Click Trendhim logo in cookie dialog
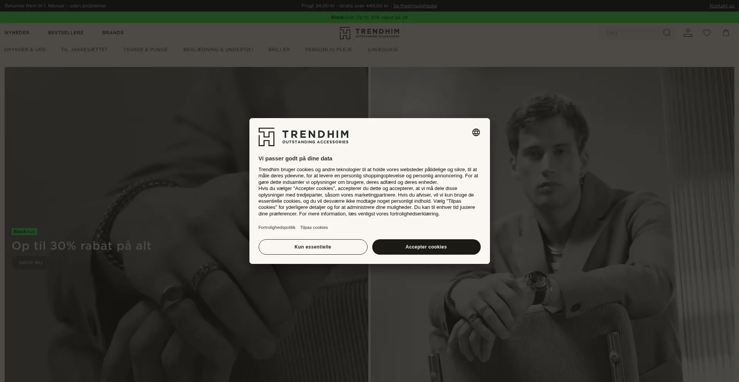Image resolution: width=739 pixels, height=382 pixels. tap(303, 137)
